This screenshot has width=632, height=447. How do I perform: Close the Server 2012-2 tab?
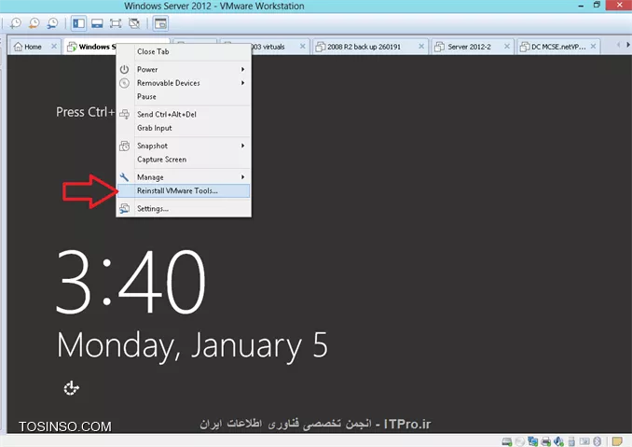tap(507, 47)
